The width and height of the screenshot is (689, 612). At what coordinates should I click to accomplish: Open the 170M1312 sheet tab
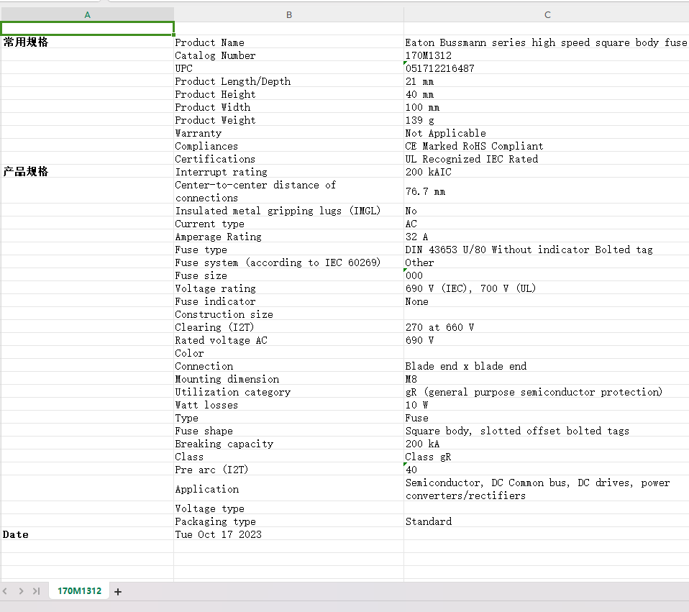coord(79,591)
